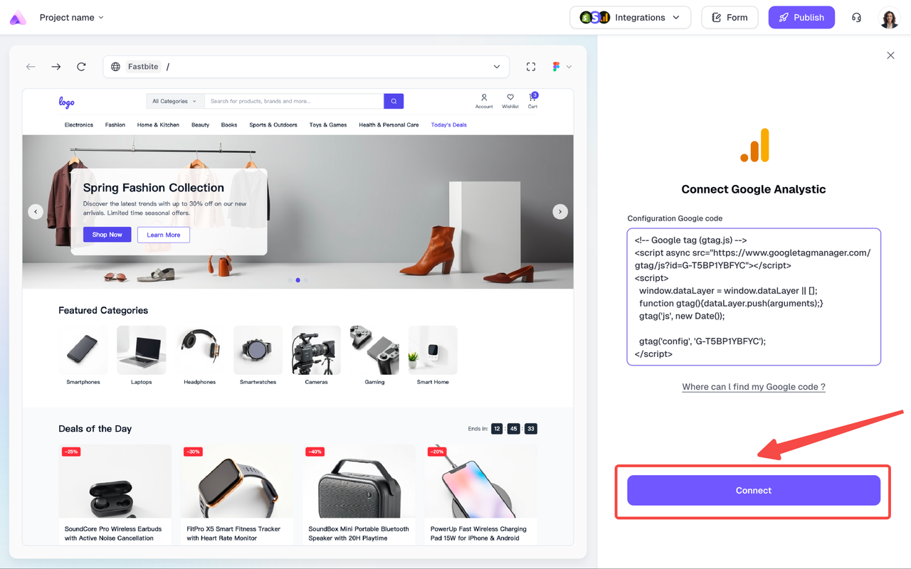Click the 'Featured Categories' heading
Screen dimensions: 911x569
point(103,311)
